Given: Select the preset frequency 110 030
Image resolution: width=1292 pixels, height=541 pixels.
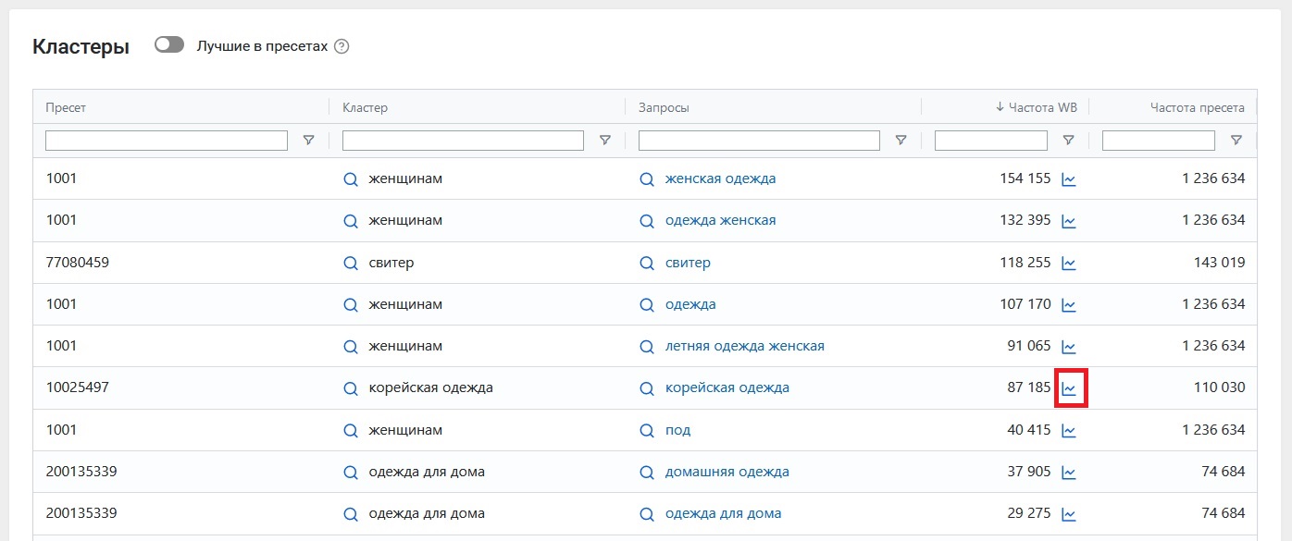Looking at the screenshot, I should tap(1219, 387).
